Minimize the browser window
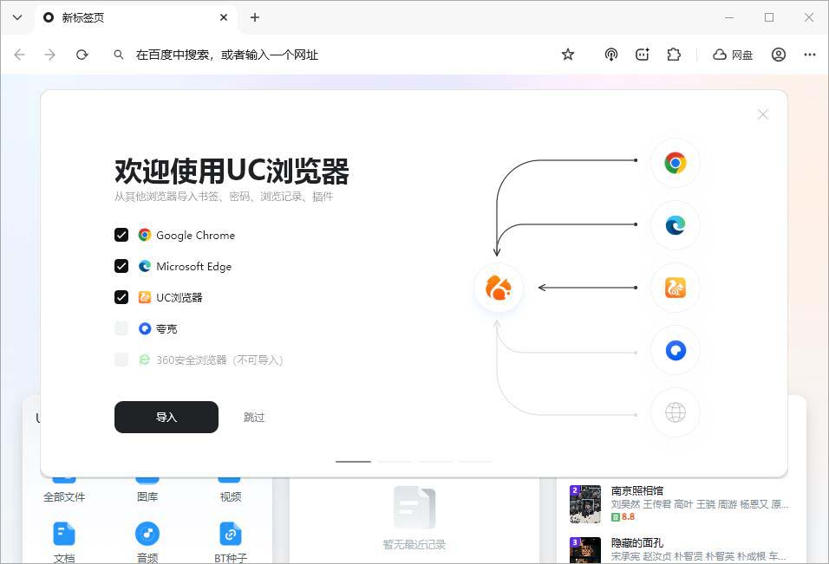This screenshot has width=829, height=564. pyautogui.click(x=729, y=17)
